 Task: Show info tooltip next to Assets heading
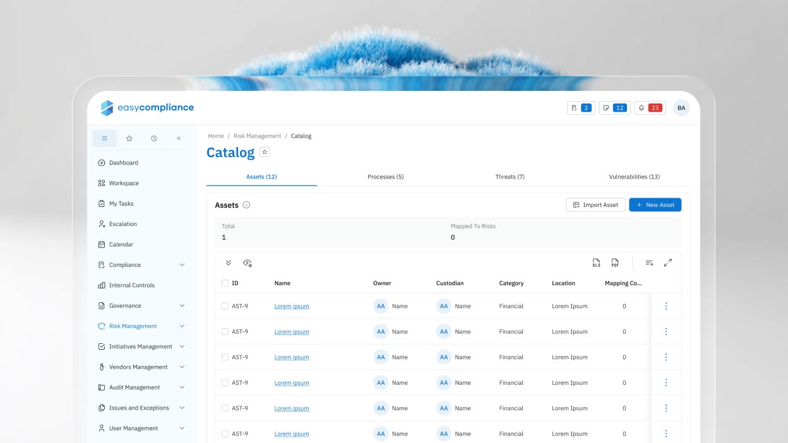tap(246, 205)
